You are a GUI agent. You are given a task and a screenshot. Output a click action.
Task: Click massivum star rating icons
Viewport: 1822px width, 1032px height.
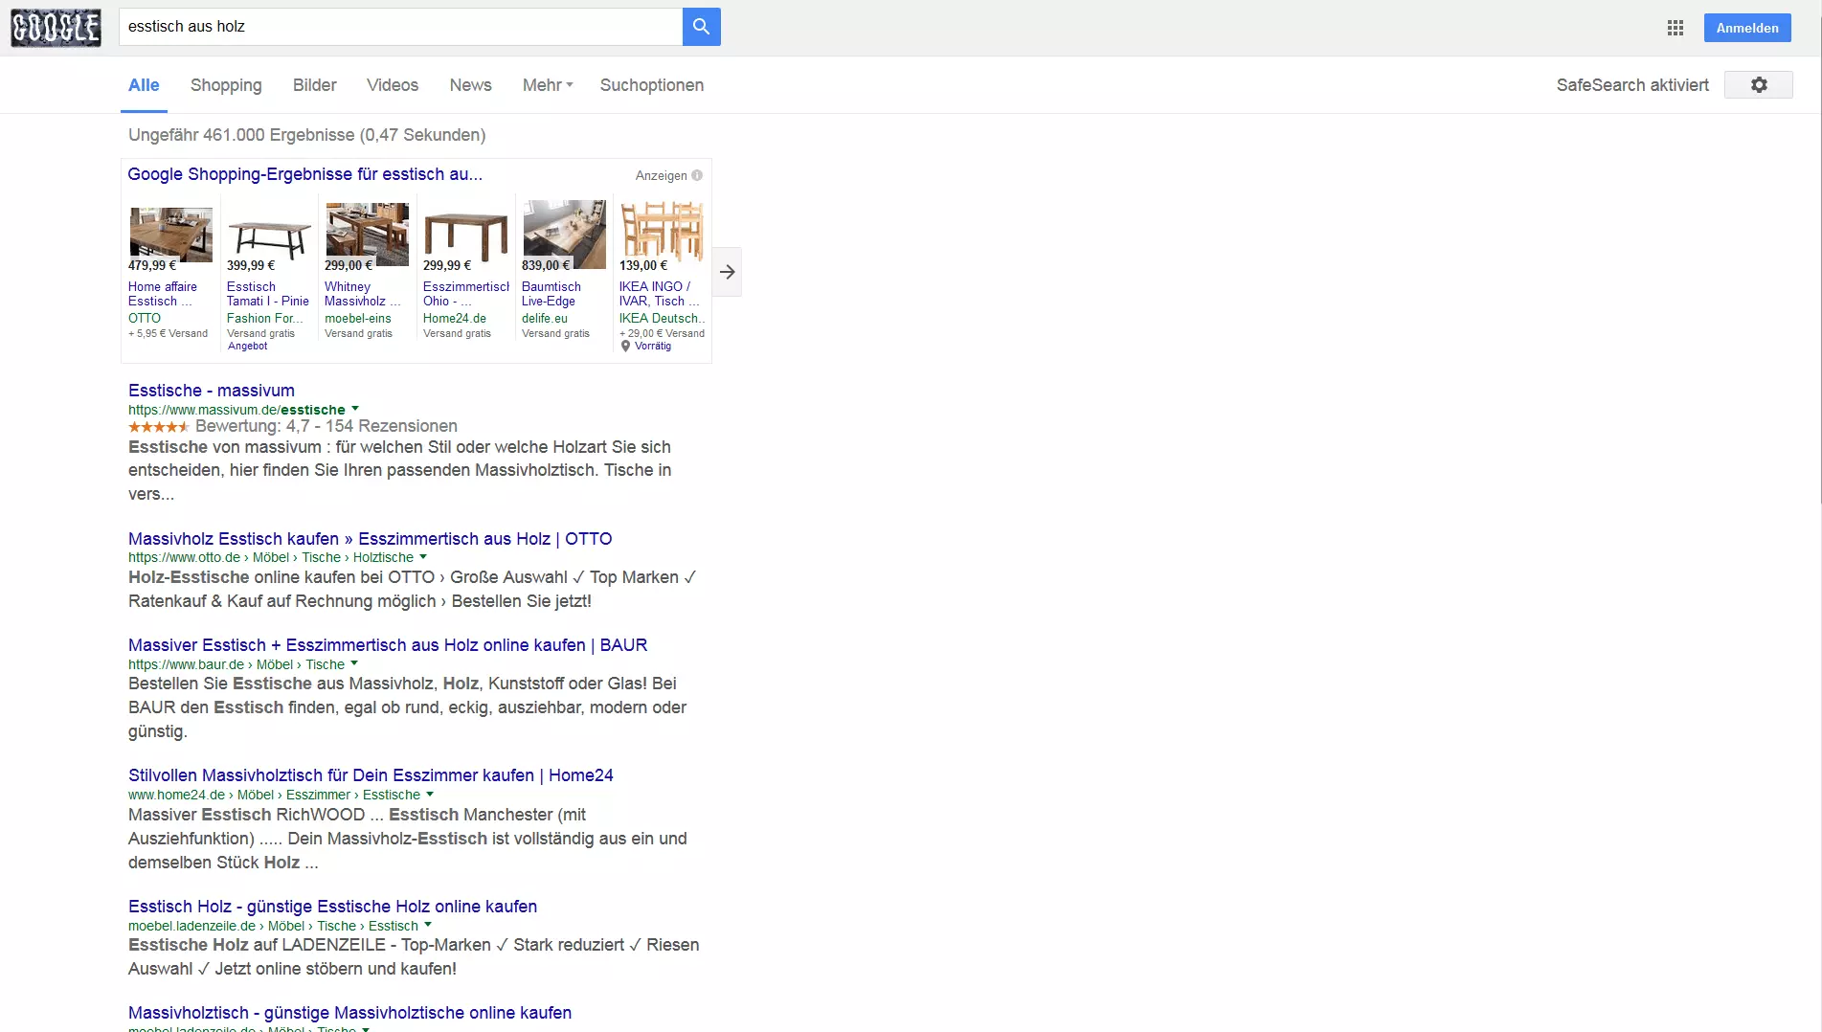pos(159,427)
